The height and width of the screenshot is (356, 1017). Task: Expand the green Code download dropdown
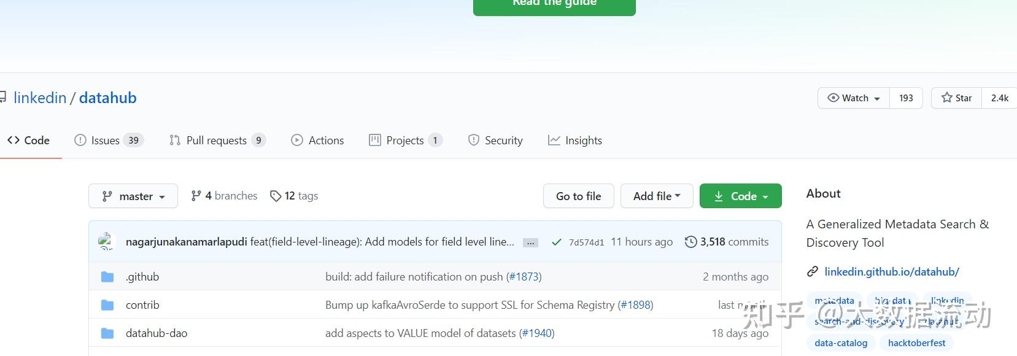pyautogui.click(x=740, y=196)
